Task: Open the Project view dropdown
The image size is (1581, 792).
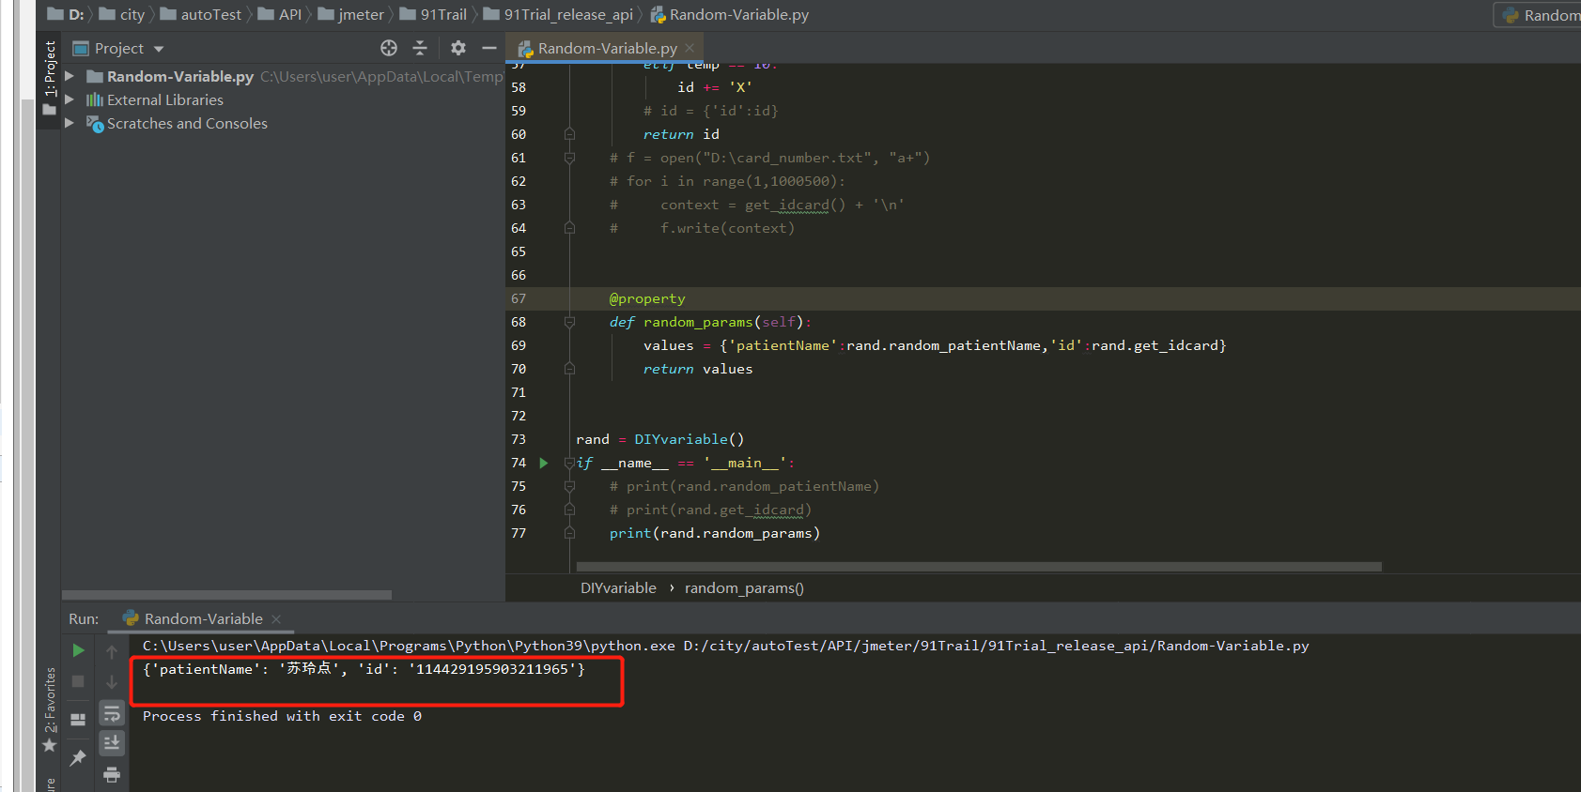Action: (x=159, y=49)
